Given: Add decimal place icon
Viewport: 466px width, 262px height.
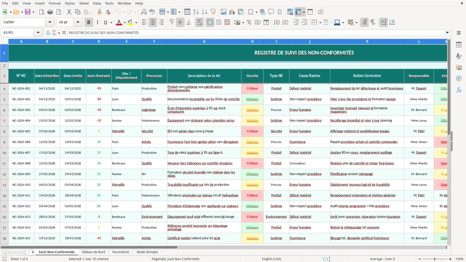Looking at the screenshot, I should pyautogui.click(x=276, y=23).
